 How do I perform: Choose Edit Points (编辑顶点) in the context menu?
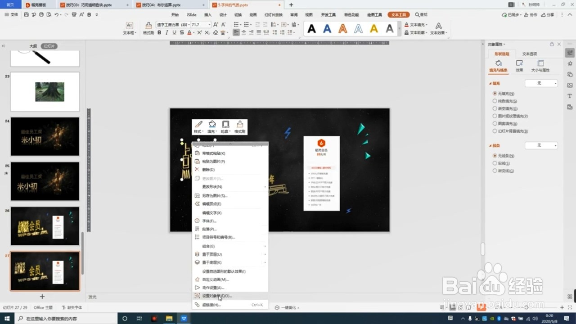(x=230, y=204)
